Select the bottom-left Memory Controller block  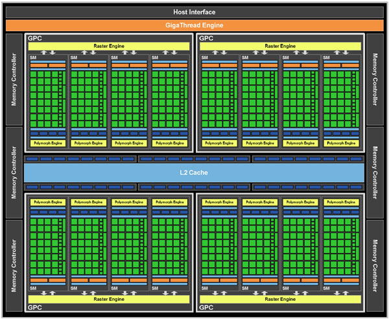click(x=14, y=266)
